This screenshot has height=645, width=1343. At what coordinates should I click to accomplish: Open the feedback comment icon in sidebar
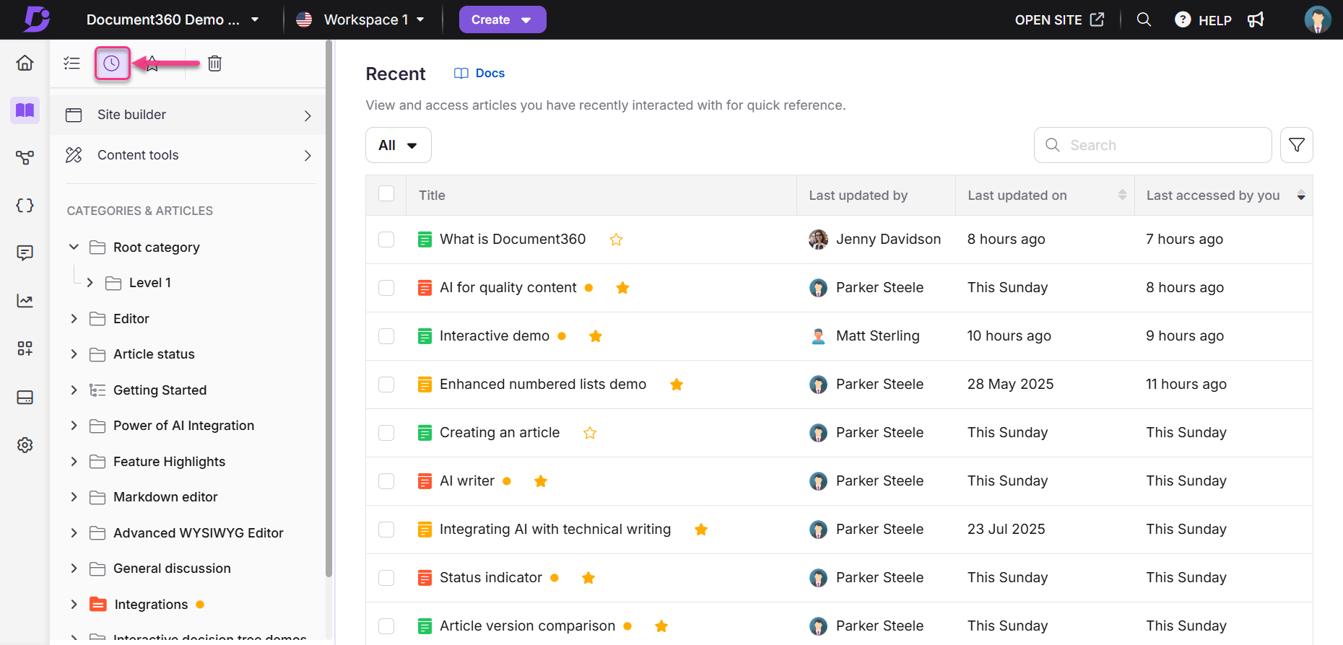pos(25,253)
